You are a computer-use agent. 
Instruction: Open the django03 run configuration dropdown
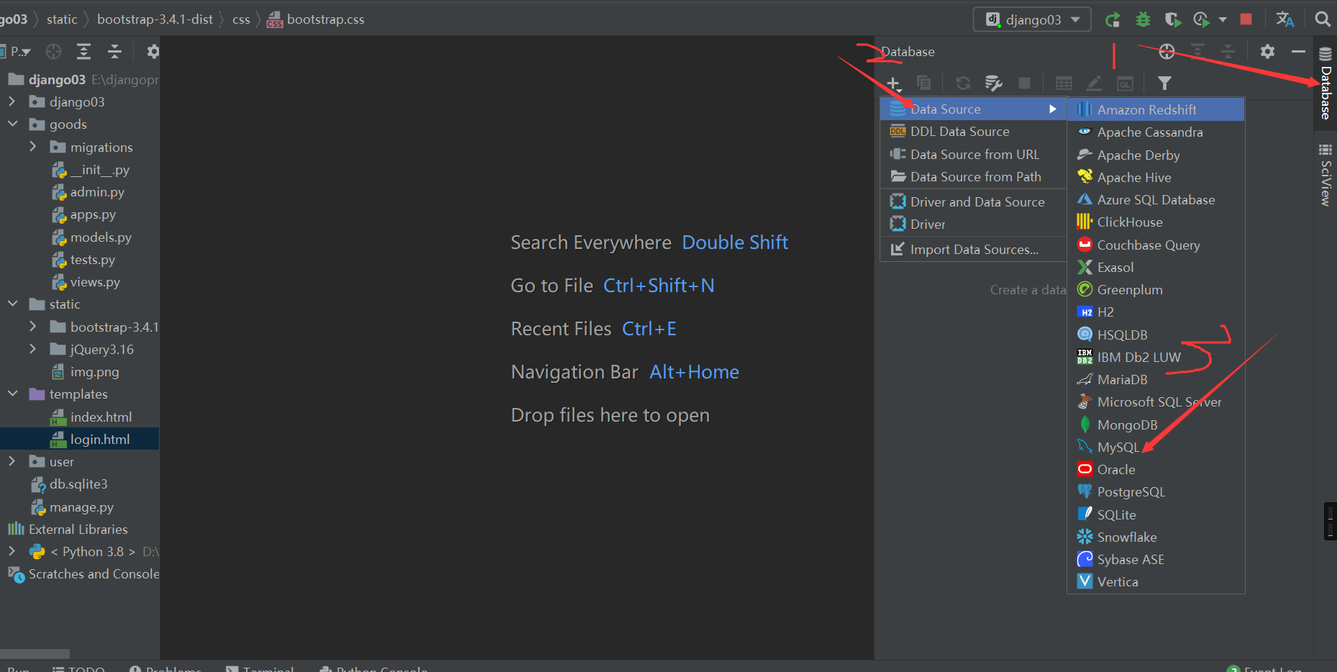(1032, 19)
